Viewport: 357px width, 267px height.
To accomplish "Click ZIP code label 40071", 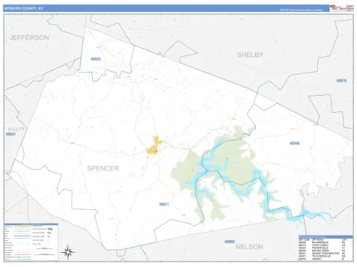I will coord(164,205).
